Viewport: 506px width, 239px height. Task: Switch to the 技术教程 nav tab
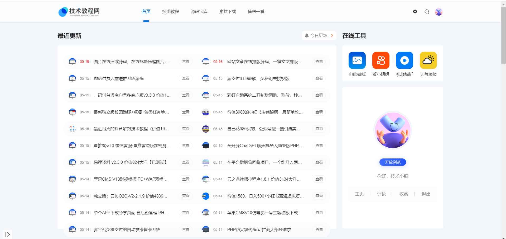(x=171, y=12)
